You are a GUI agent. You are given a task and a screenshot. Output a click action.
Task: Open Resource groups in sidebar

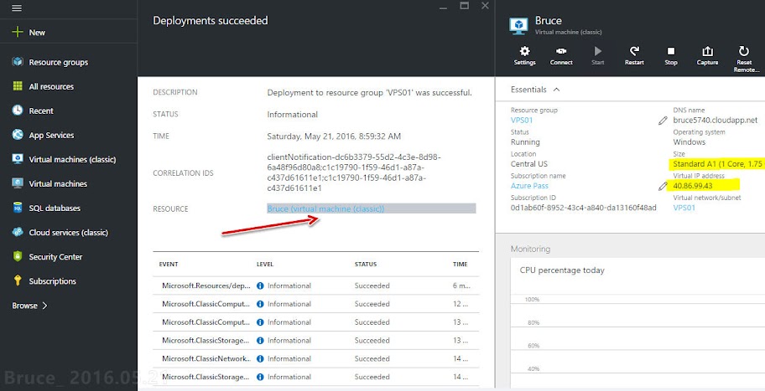[59, 62]
